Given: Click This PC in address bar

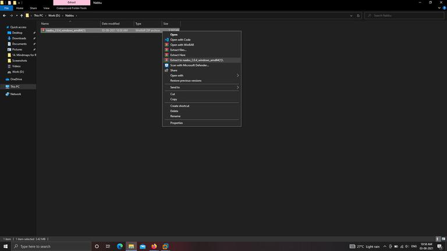Looking at the screenshot, I should (38, 16).
